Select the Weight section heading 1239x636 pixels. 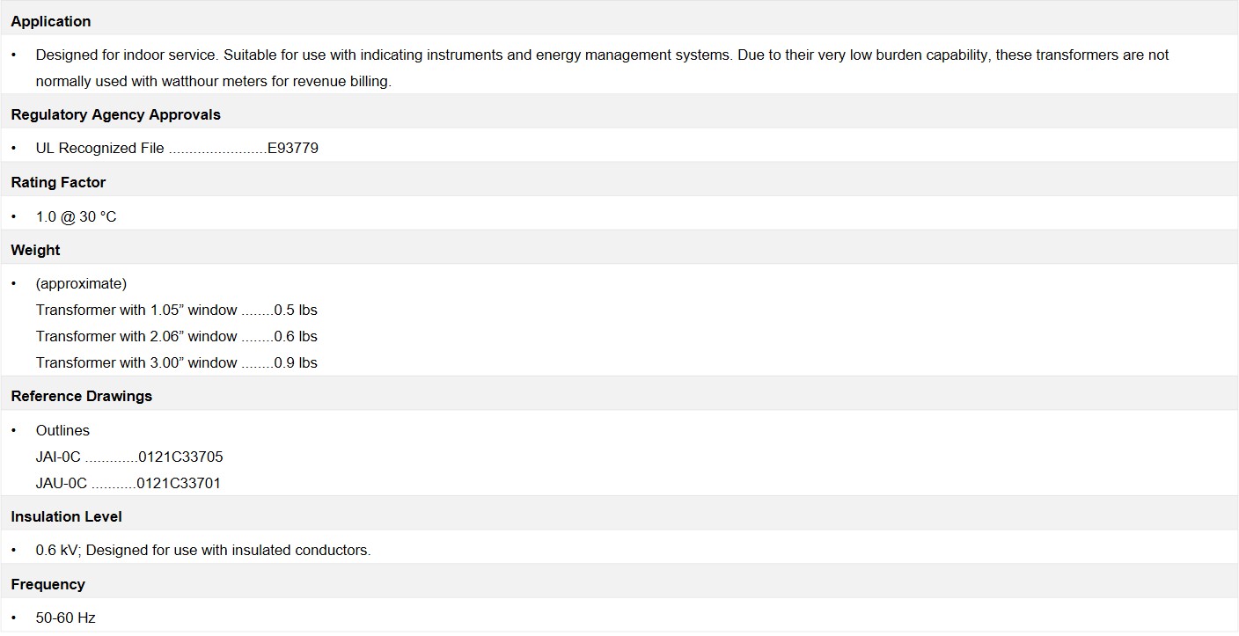pos(35,250)
